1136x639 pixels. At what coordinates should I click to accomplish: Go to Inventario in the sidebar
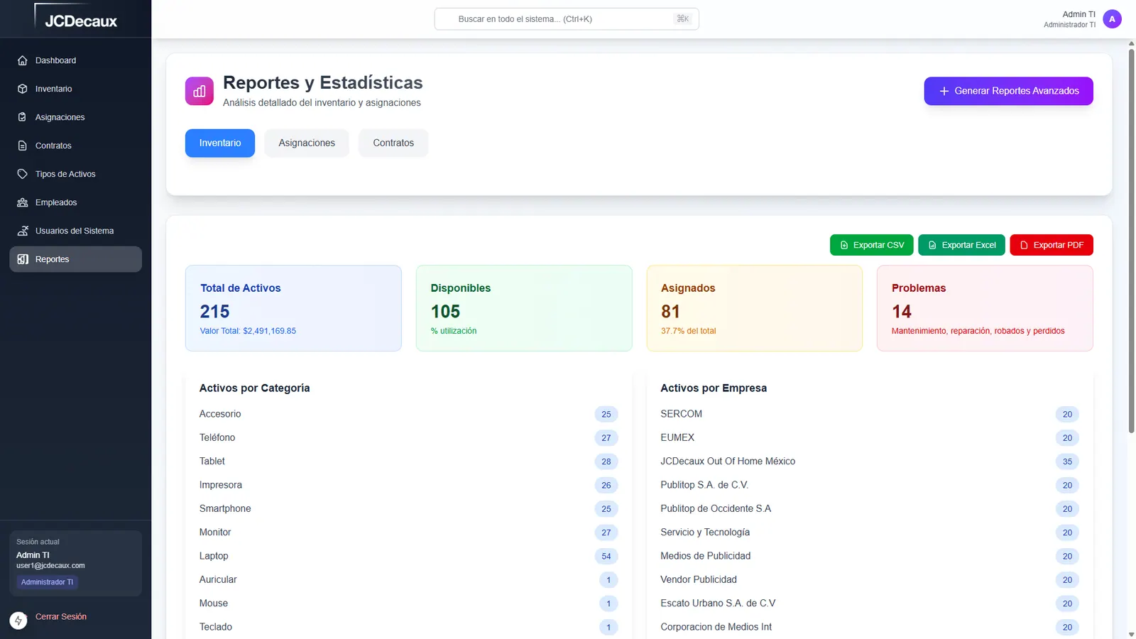click(75, 89)
